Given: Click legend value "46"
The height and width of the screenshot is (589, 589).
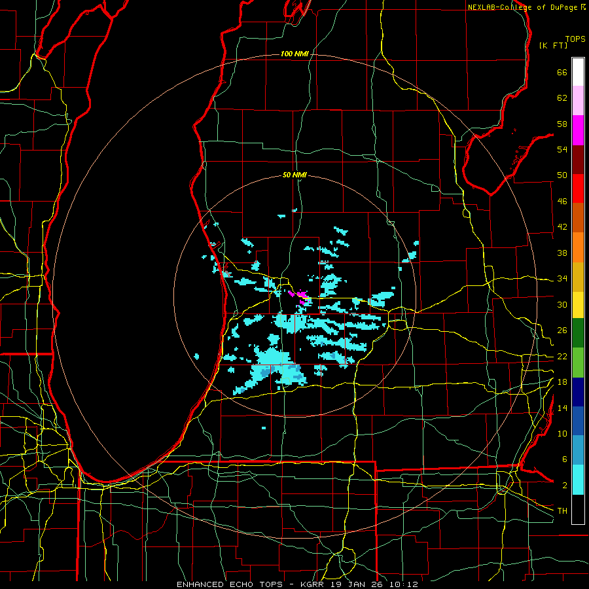Looking at the screenshot, I should click(x=562, y=202).
